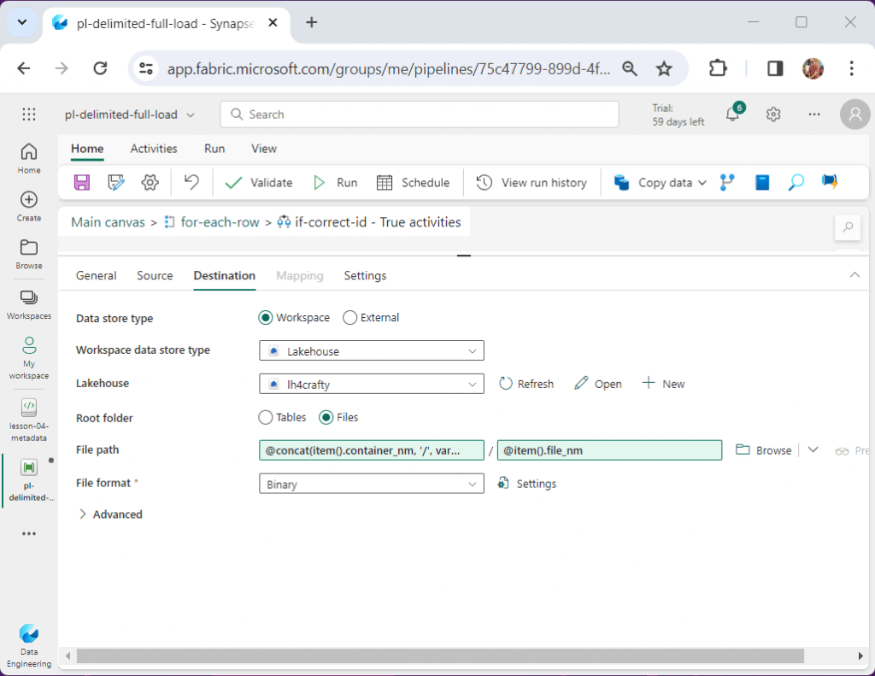875x676 pixels.
Task: Open the feedback megaphone icon
Action: coord(829,182)
